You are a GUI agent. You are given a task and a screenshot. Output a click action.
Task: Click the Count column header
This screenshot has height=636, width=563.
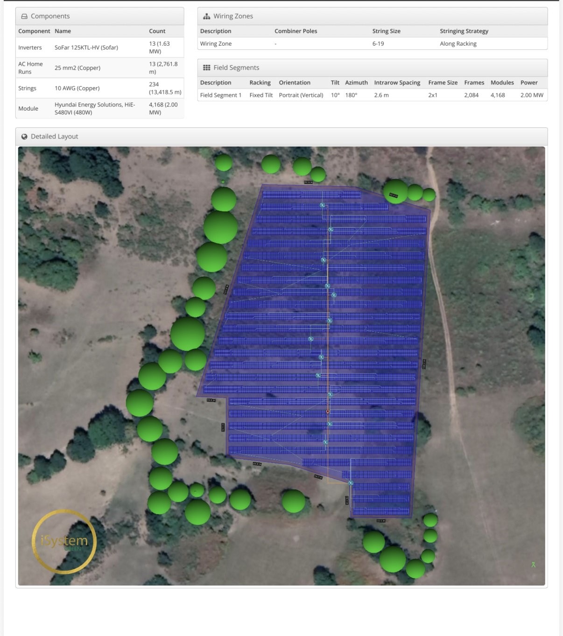point(157,31)
